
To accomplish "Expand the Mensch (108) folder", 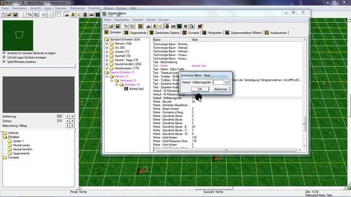I will (x=107, y=44).
